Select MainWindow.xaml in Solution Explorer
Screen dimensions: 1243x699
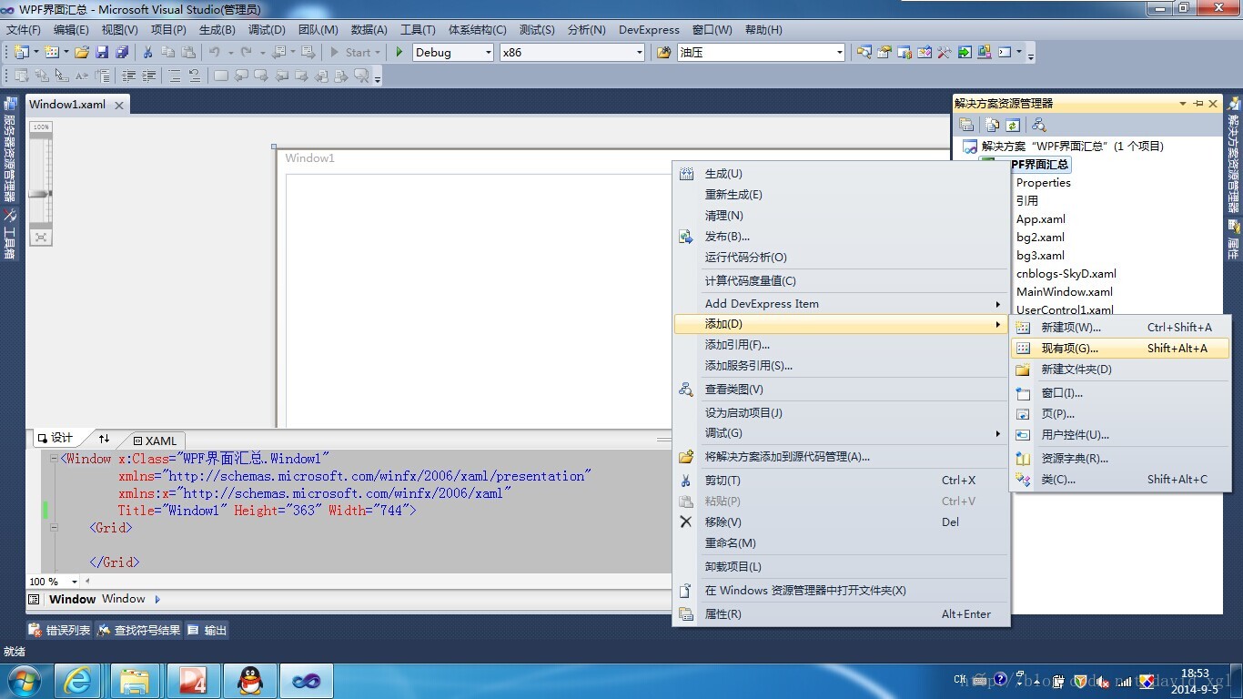[x=1065, y=292]
